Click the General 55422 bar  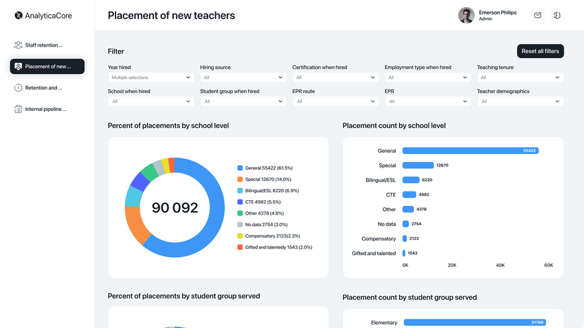pos(470,151)
